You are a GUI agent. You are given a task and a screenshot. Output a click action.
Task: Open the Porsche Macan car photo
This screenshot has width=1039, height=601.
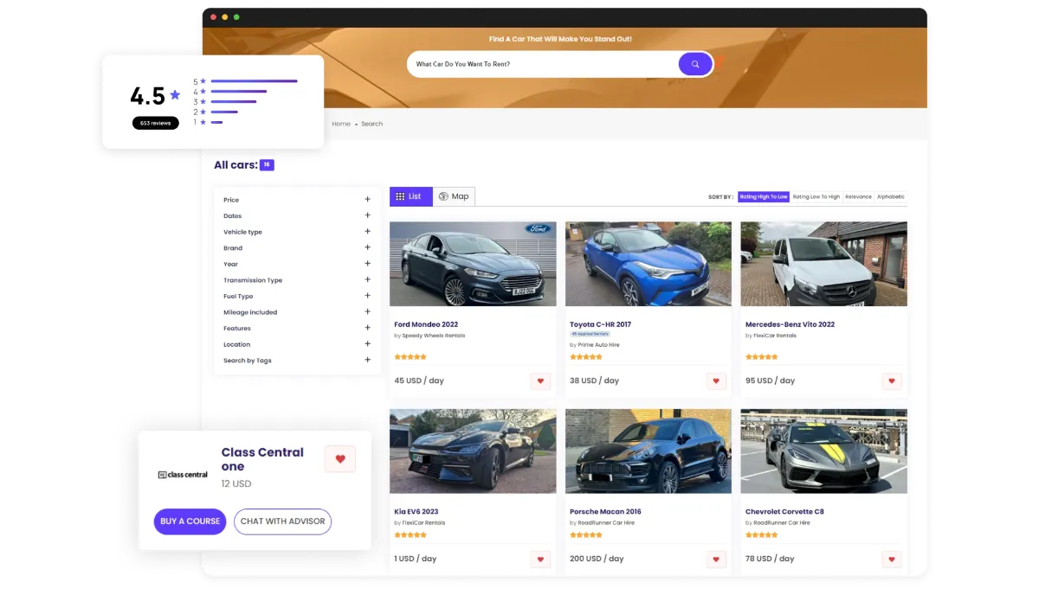649,451
